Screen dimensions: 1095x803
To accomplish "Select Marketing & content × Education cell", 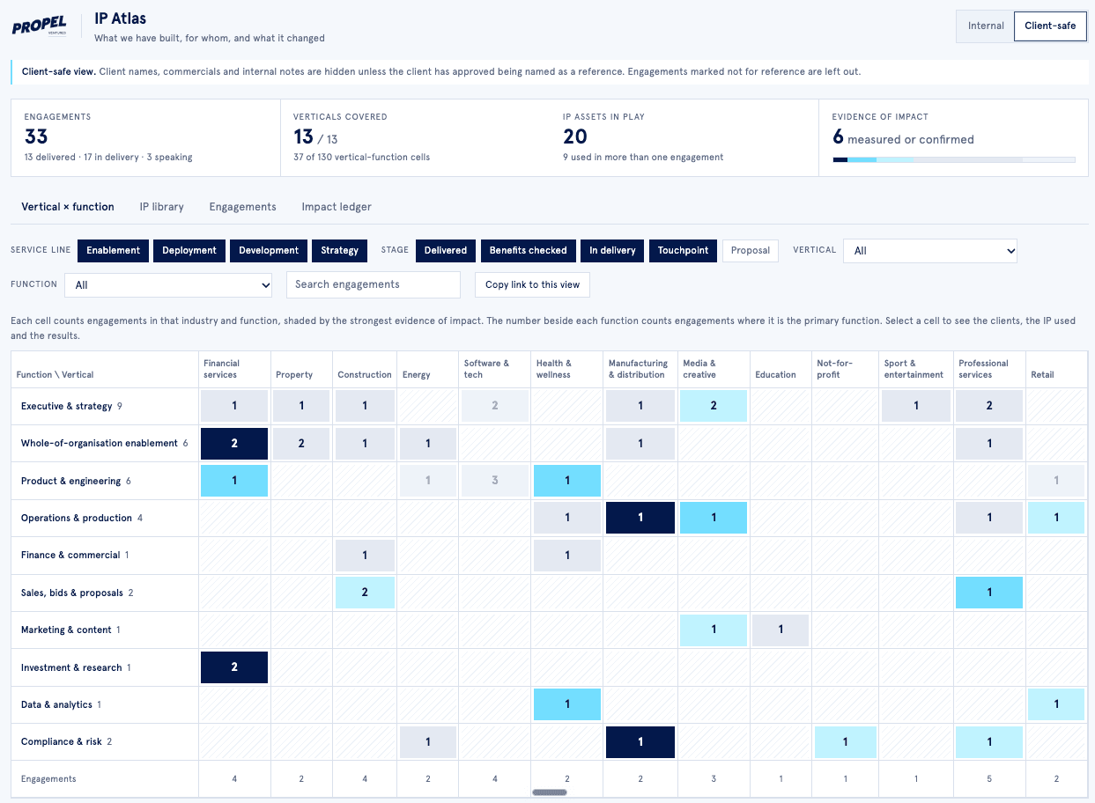I will [780, 630].
